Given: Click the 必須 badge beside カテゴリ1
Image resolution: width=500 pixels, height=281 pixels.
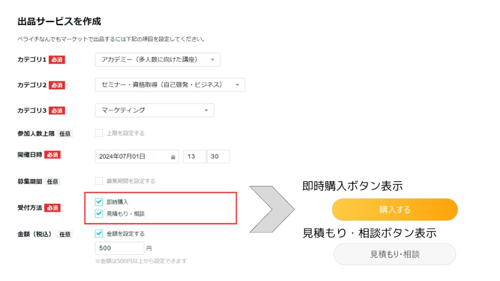Looking at the screenshot, I should click(57, 60).
